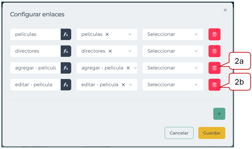Open formula editor for editar - pelicula
Image resolution: width=252 pixels, height=149 pixels.
click(x=66, y=85)
